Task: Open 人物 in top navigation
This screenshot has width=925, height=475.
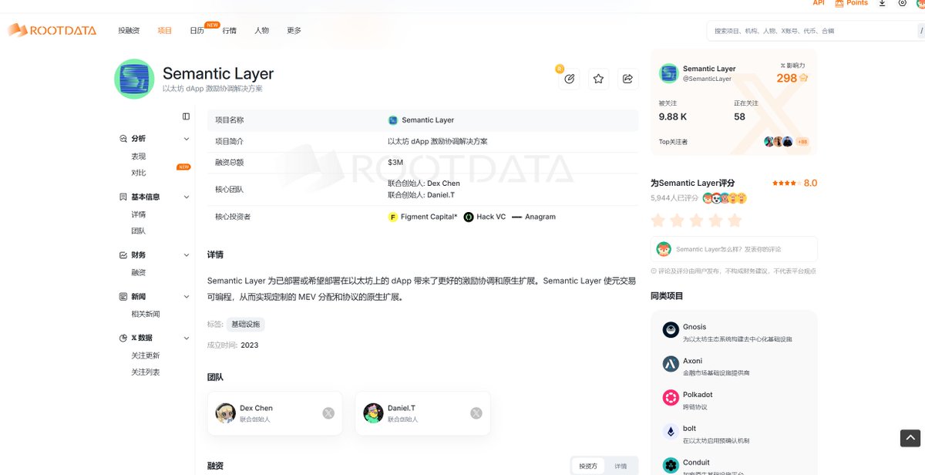Action: click(262, 31)
